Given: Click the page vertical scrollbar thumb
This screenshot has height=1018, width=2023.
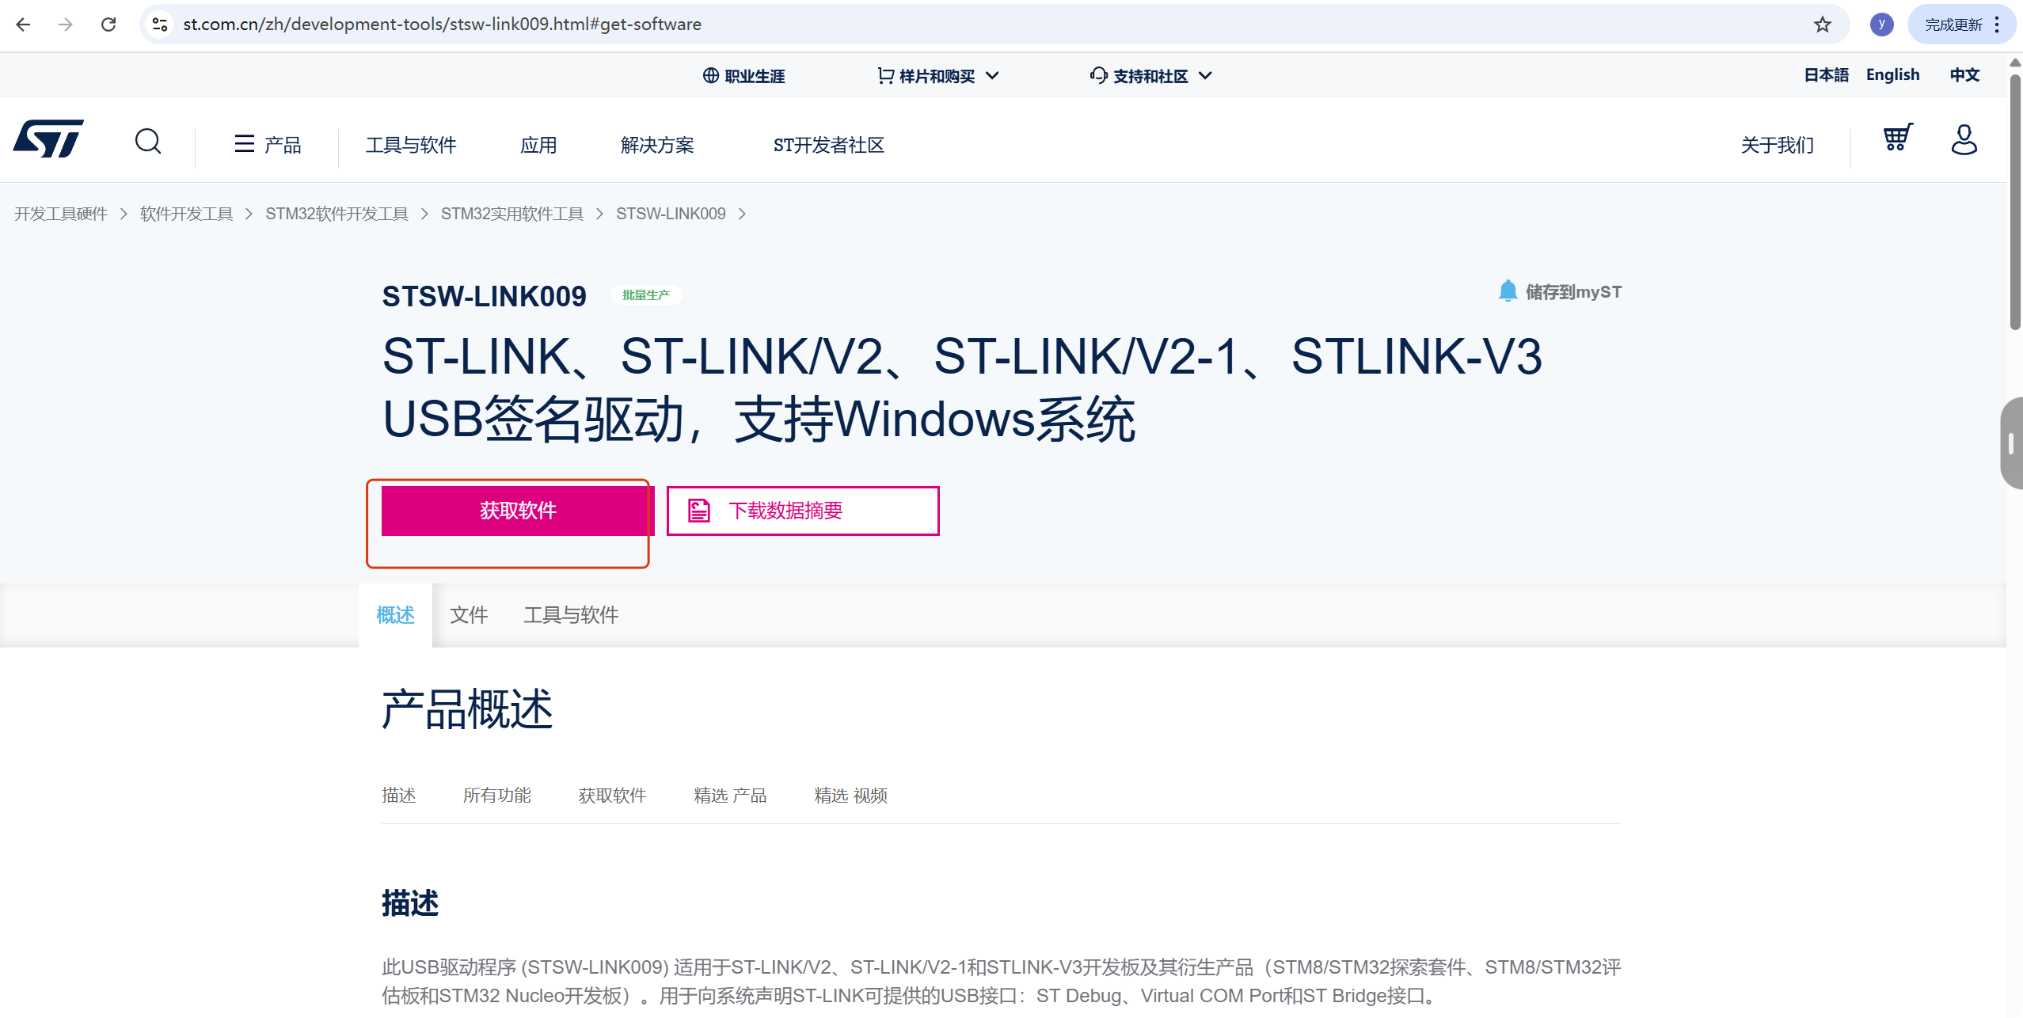Looking at the screenshot, I should (x=2015, y=202).
